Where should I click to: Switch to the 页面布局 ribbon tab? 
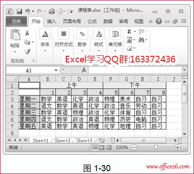[72, 21]
